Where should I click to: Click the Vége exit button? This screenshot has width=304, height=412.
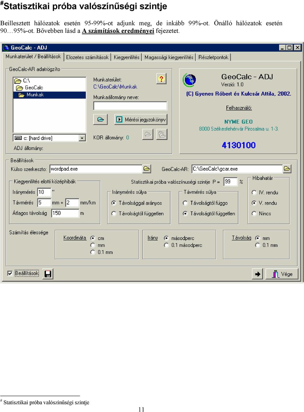point(282,274)
